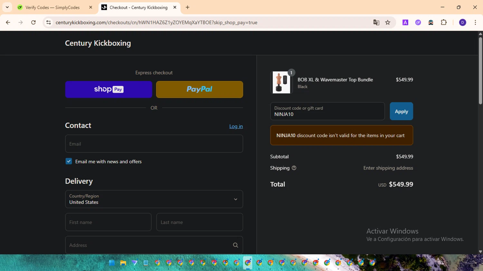The height and width of the screenshot is (271, 483).
Task: Reload the checkout page
Action: [x=33, y=23]
